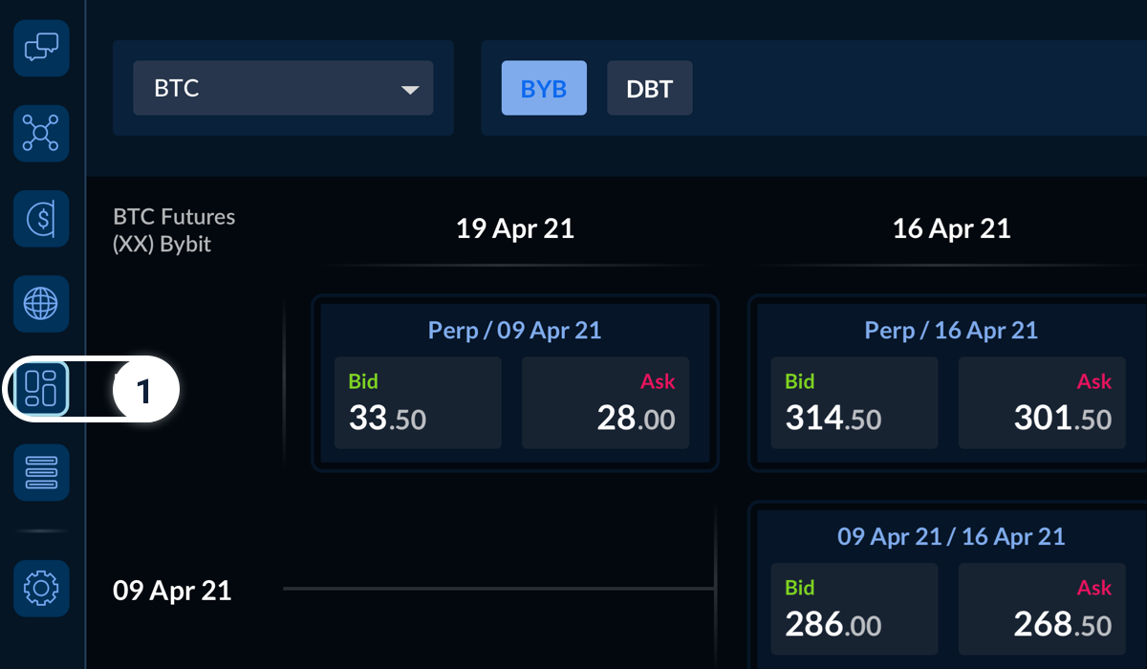Open the chat messages panel
1147x669 pixels.
coord(41,49)
